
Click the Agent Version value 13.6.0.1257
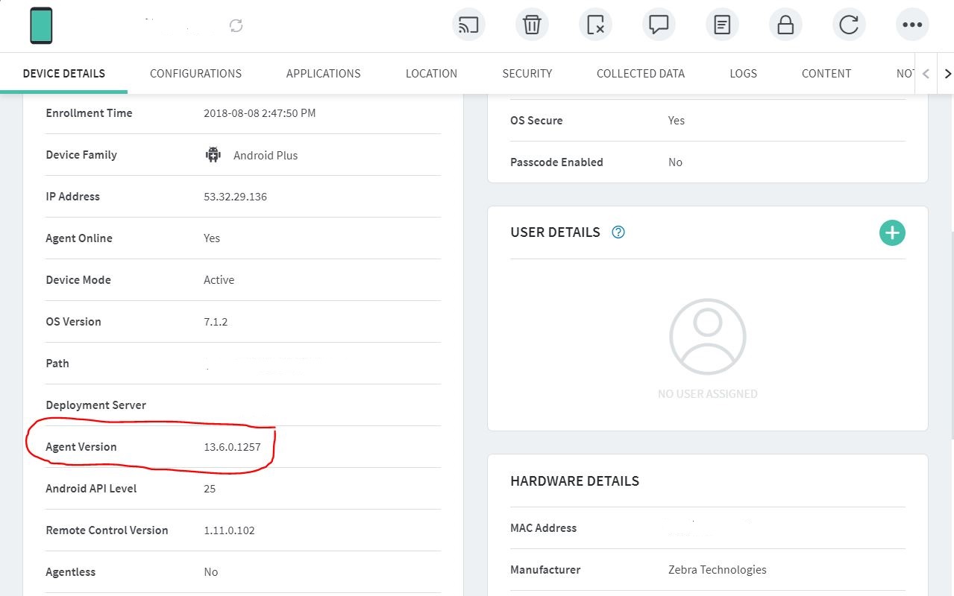[232, 447]
